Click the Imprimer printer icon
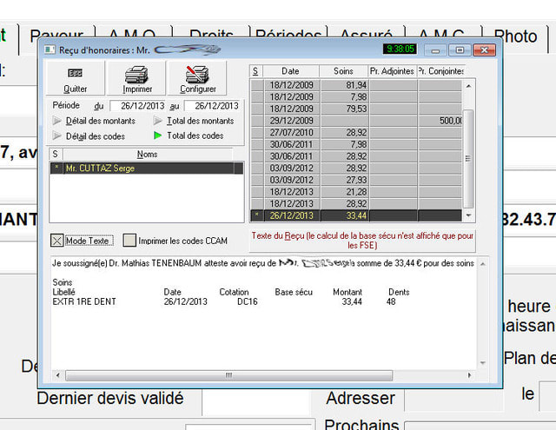Viewport: 556px width, 430px height. click(x=136, y=74)
